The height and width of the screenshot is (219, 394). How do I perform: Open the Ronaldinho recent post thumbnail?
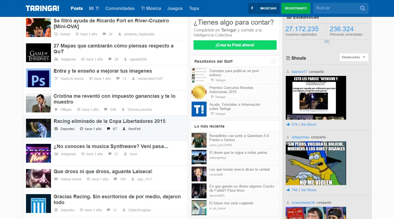(x=199, y=140)
